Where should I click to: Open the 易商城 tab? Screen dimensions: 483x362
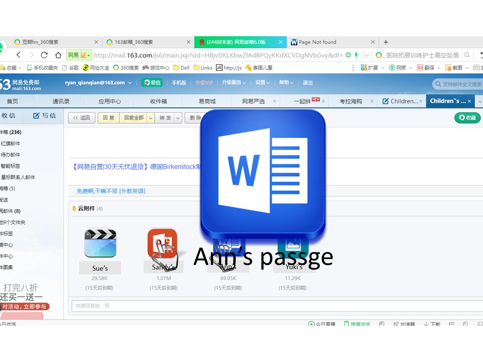(207, 101)
